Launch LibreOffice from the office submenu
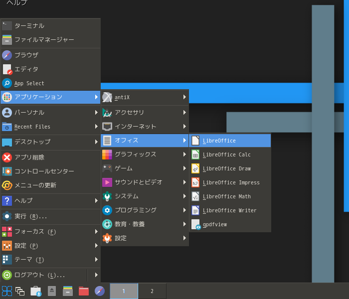 tap(230, 141)
